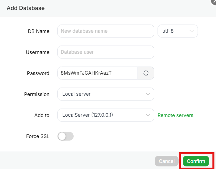Open the utf-8 charset dropdown
Screen dimensions: 216x169
(178, 31)
